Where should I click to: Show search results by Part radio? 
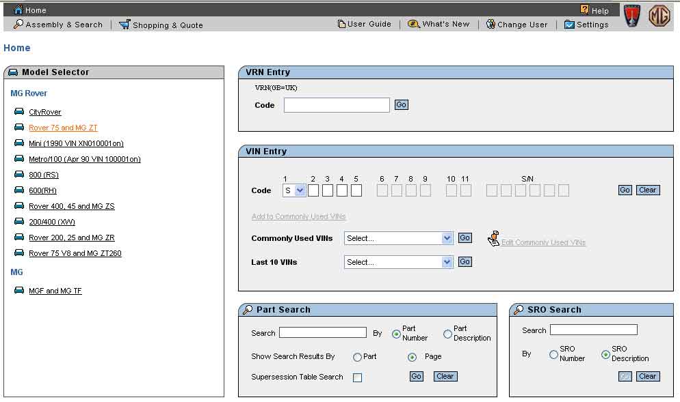click(357, 357)
